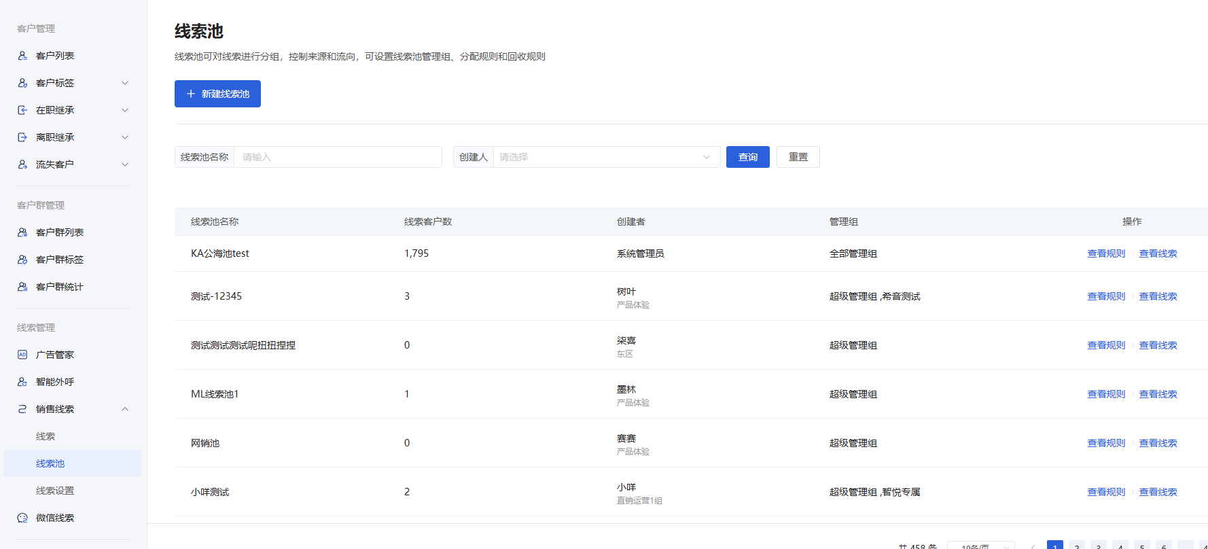1208x549 pixels.
Task: Click the 客户群统计 sidebar icon
Action: coord(22,287)
